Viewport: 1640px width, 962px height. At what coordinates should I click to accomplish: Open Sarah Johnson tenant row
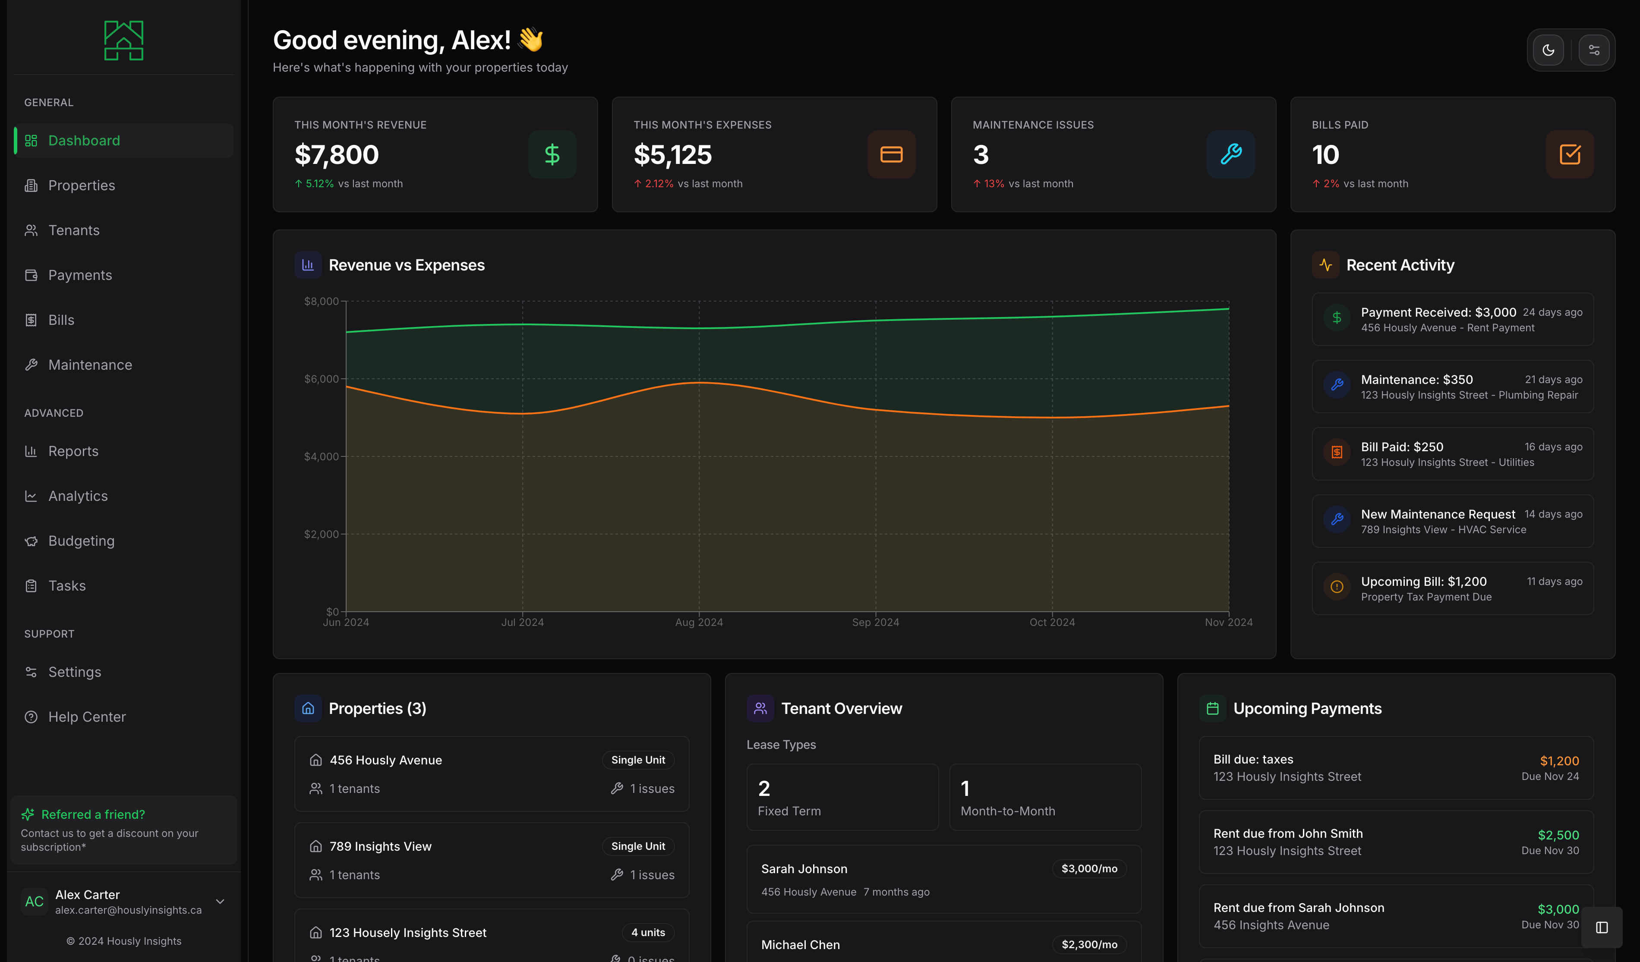[944, 880]
